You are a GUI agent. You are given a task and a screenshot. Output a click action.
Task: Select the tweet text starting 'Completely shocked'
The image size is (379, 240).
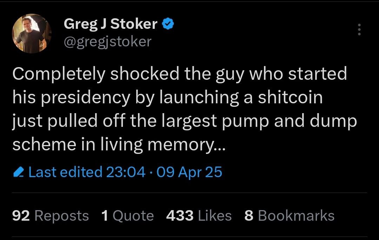tap(179, 74)
